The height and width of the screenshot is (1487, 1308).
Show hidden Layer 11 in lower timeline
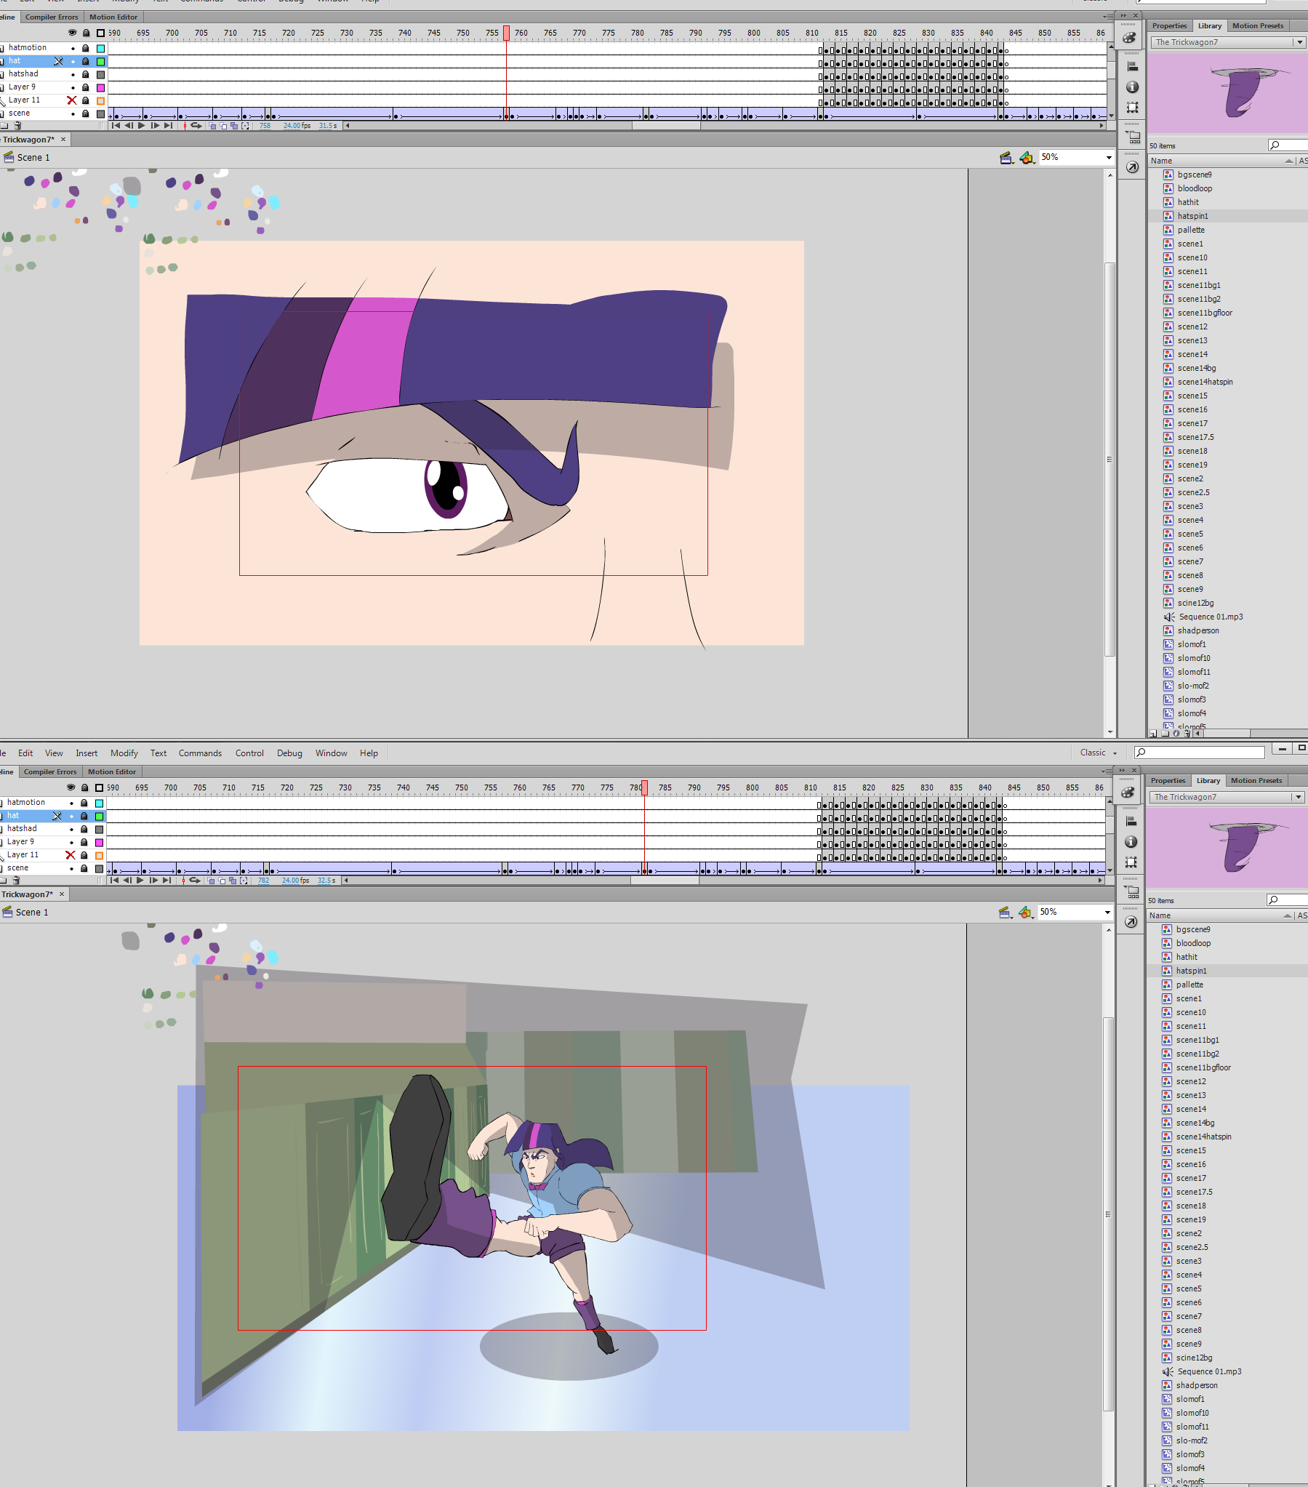pos(71,856)
